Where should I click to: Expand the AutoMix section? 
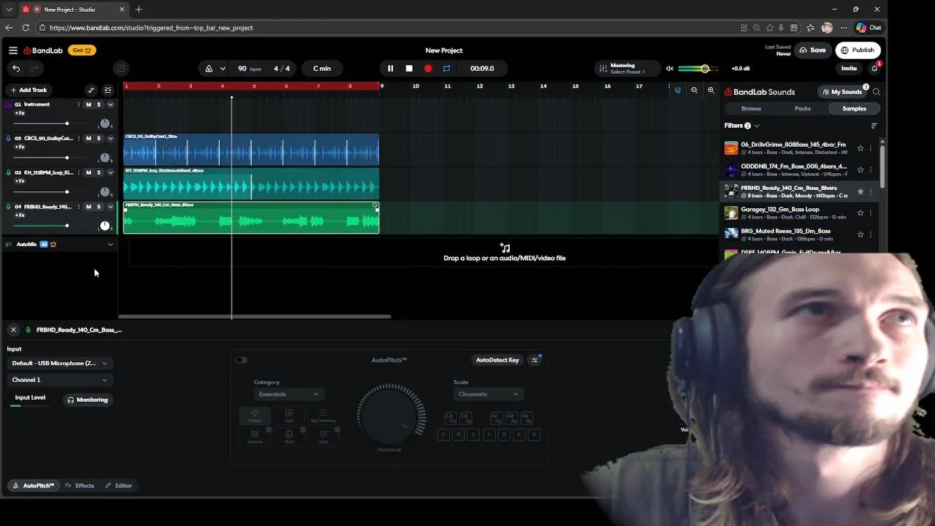(110, 244)
